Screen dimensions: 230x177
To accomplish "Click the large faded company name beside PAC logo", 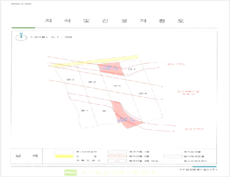I will tap(120, 173).
